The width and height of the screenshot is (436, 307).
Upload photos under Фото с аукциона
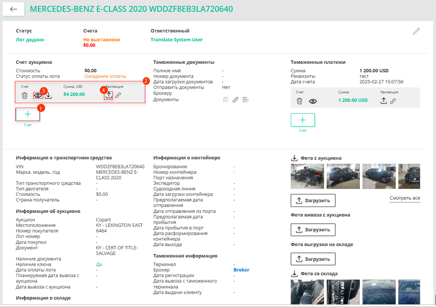tap(313, 200)
